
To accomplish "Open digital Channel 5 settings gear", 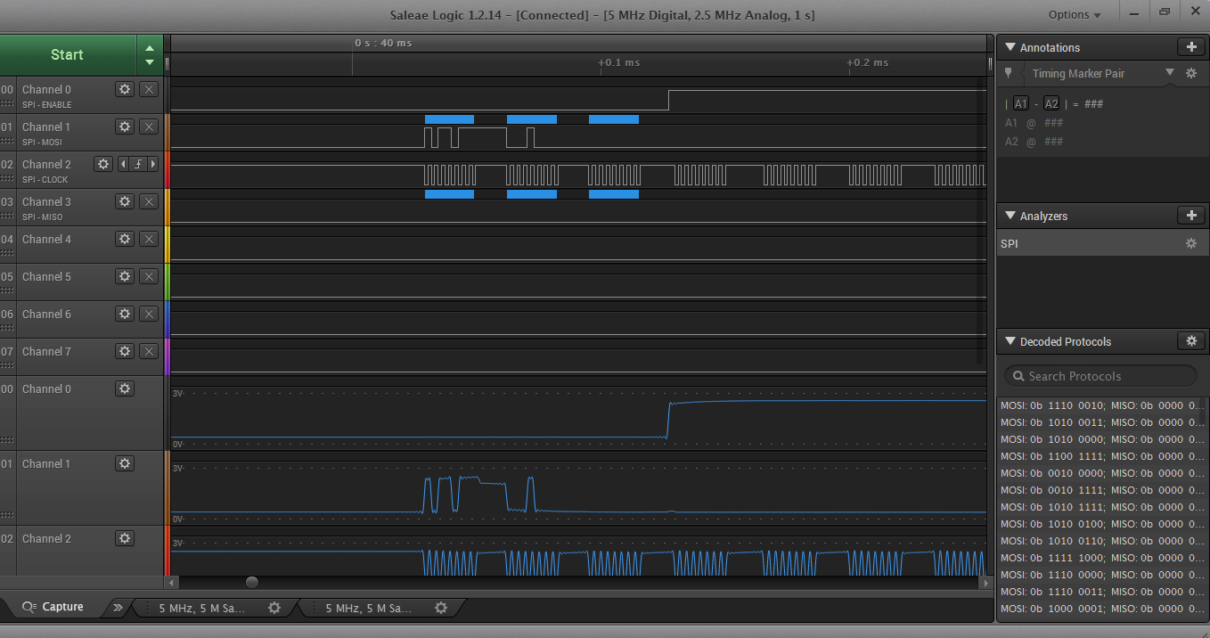I will pos(125,276).
